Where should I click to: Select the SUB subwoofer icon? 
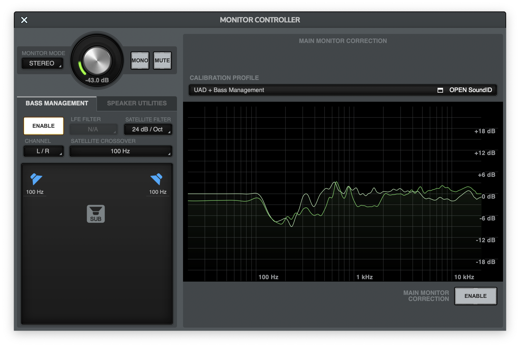tap(96, 214)
